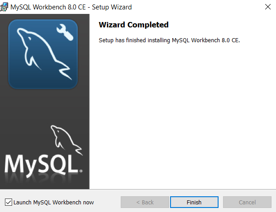Screen dimensions: 276x212
Task: Click the gray footer bar beside the checkbox
Action: coord(107,202)
